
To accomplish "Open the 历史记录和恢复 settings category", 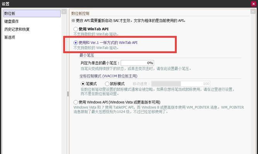I will [x=17, y=29].
